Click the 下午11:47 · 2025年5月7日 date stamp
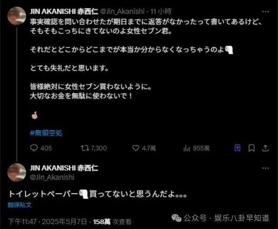Image resolution: width=278 pixels, height=229 pixels. (47, 222)
